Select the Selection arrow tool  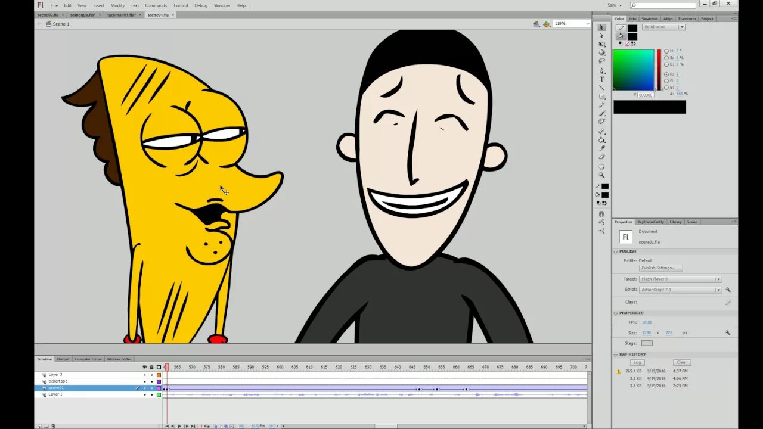pos(601,27)
